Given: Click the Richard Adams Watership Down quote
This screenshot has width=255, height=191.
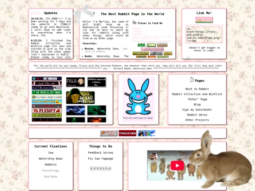Looking at the screenshot, I should click(127, 67).
